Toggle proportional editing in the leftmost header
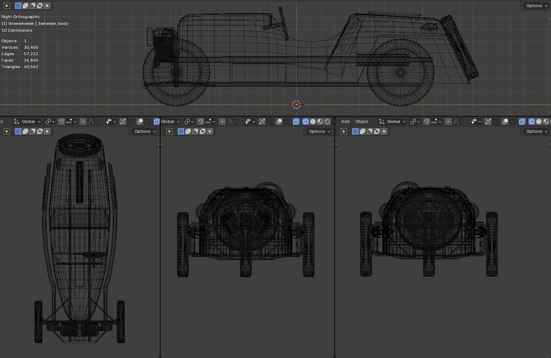 (83, 121)
